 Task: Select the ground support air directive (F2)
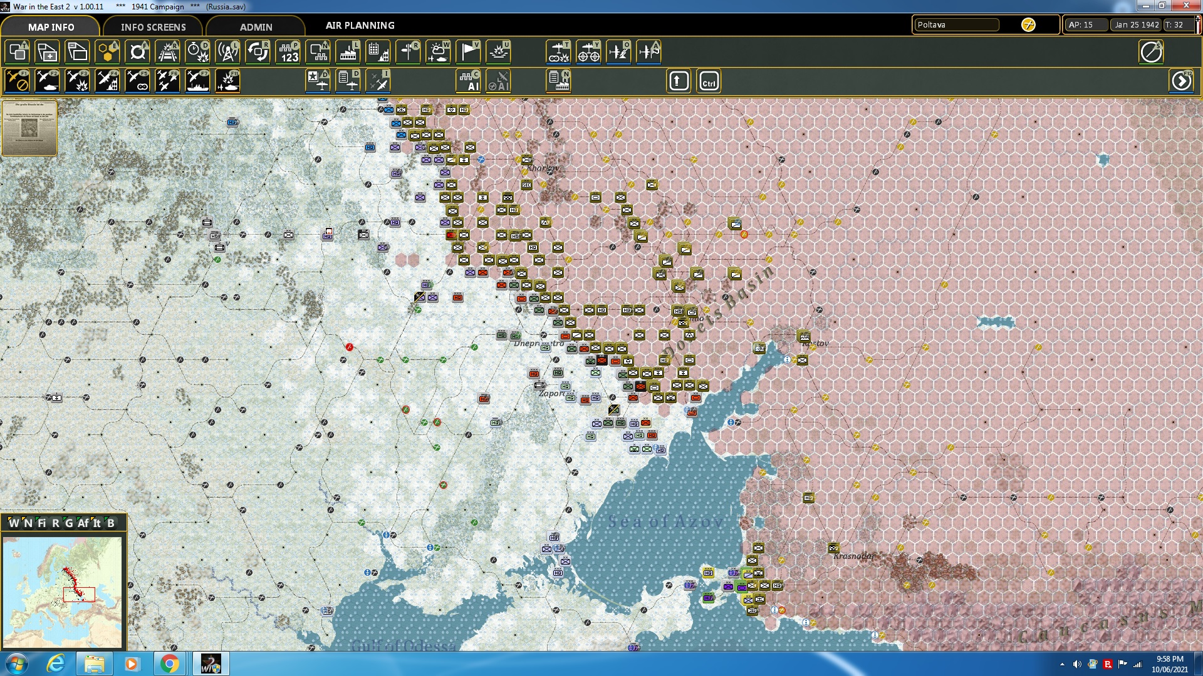pos(46,80)
